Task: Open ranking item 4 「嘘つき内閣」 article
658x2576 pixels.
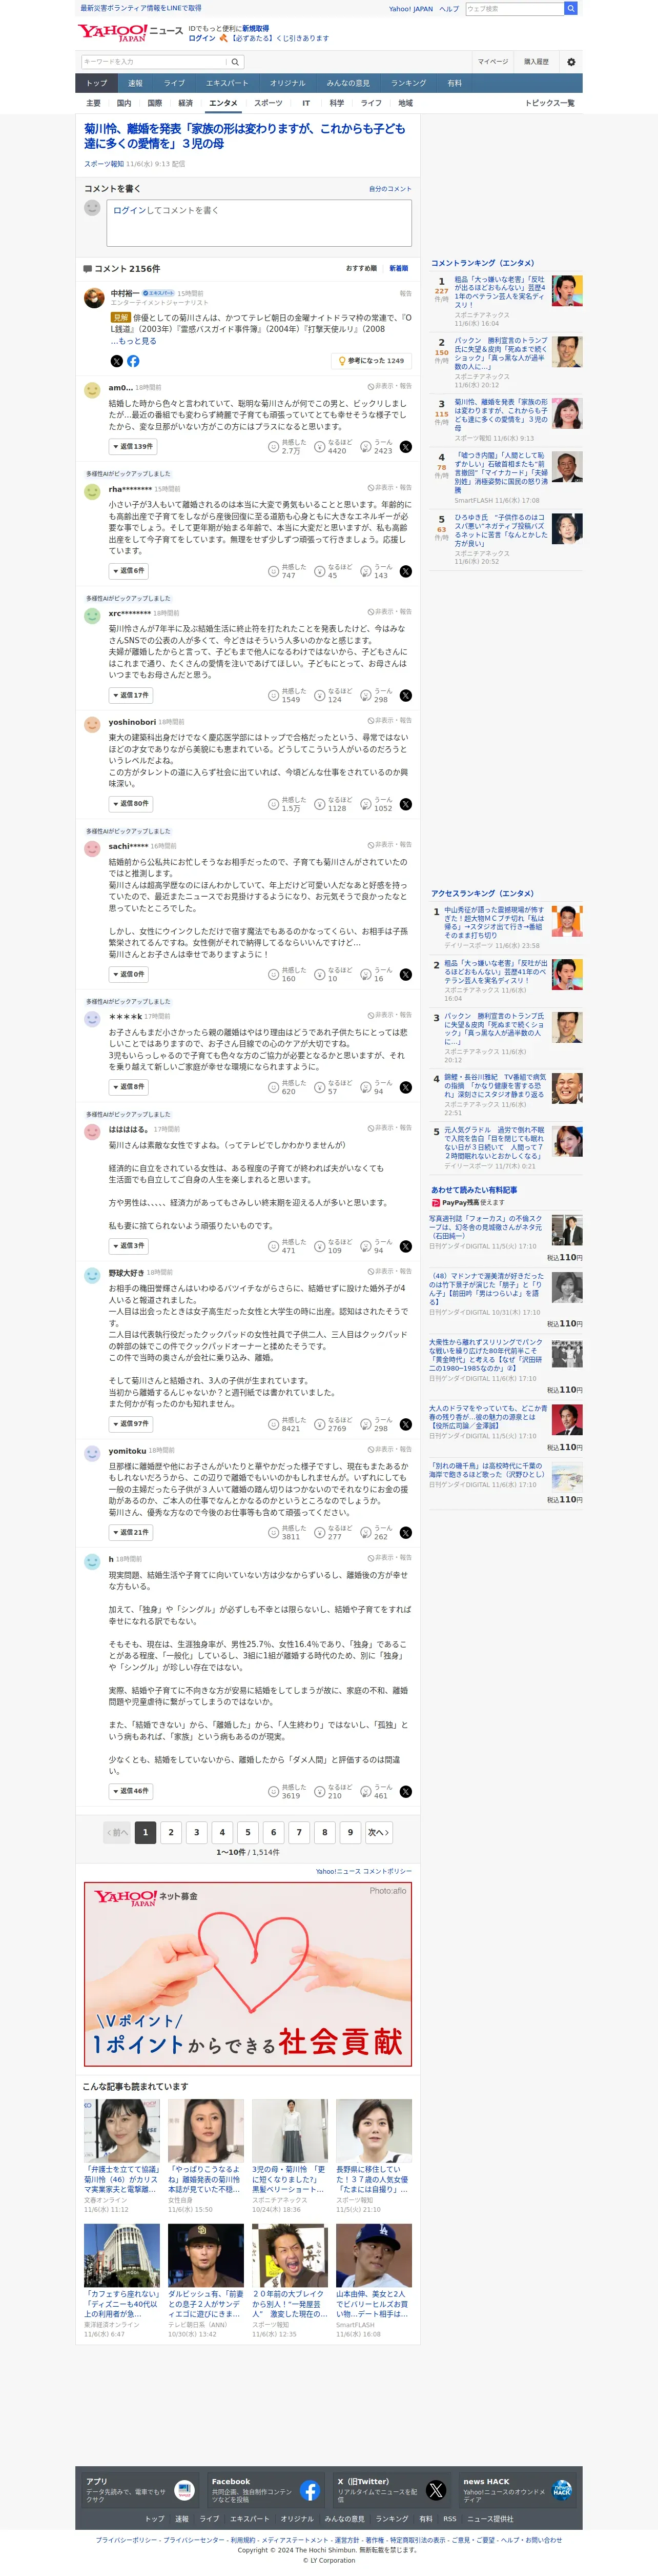Action: (x=500, y=473)
